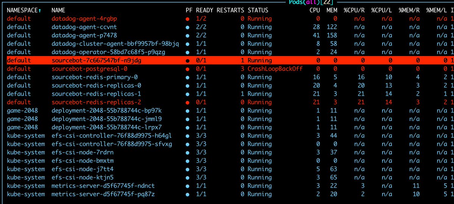Viewport: 454px width, 204px height.
Task: Select pod metrics-server-d5f67745f-pq87z
Action: [103, 194]
